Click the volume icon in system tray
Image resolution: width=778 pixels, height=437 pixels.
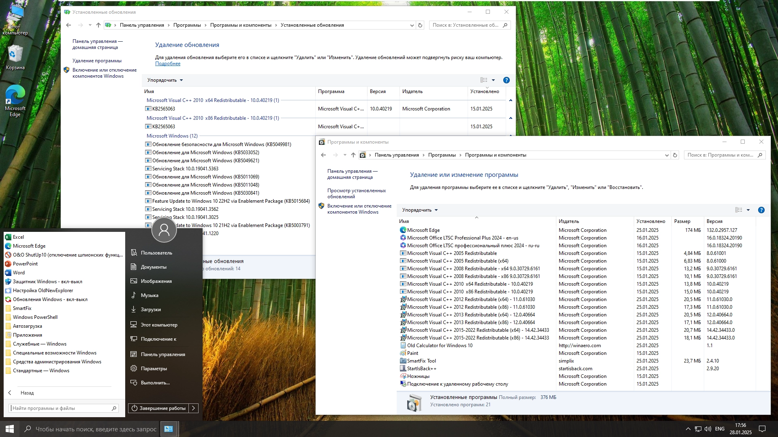pos(708,429)
